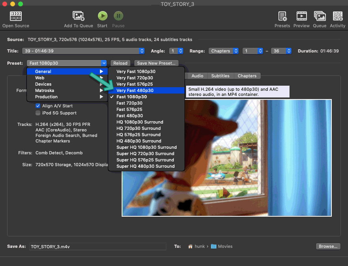Click the AAC (CoreAudio), Stereo track text
Image resolution: width=348 pixels, height=266 pixels.
(x=61, y=130)
